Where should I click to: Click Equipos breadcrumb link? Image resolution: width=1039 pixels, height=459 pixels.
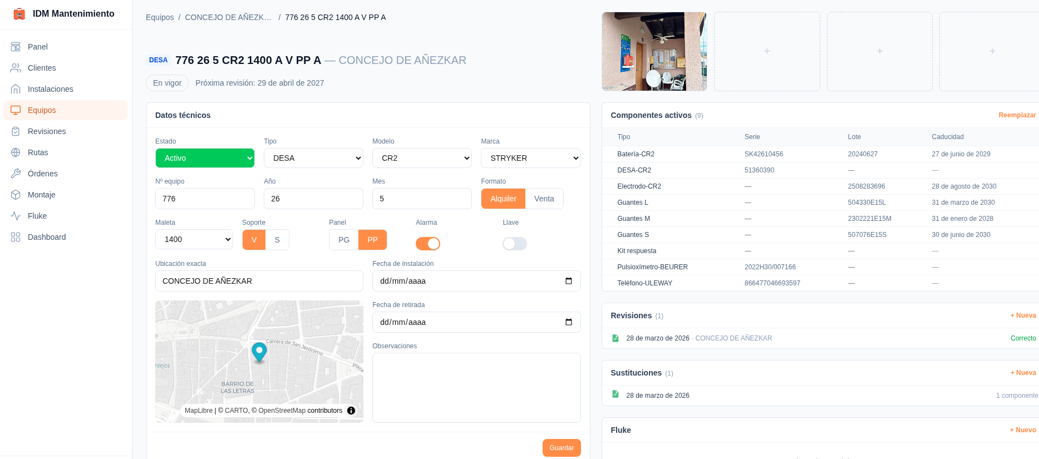pyautogui.click(x=160, y=17)
